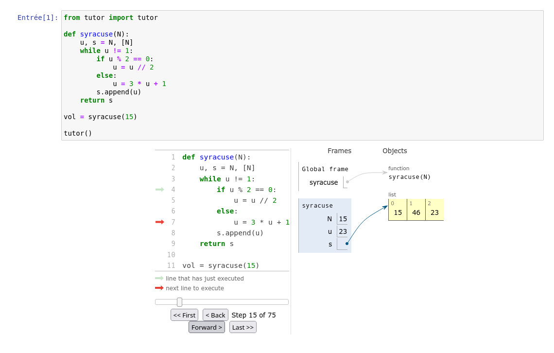
Task: Click the 'function' type label
Action: 398,168
